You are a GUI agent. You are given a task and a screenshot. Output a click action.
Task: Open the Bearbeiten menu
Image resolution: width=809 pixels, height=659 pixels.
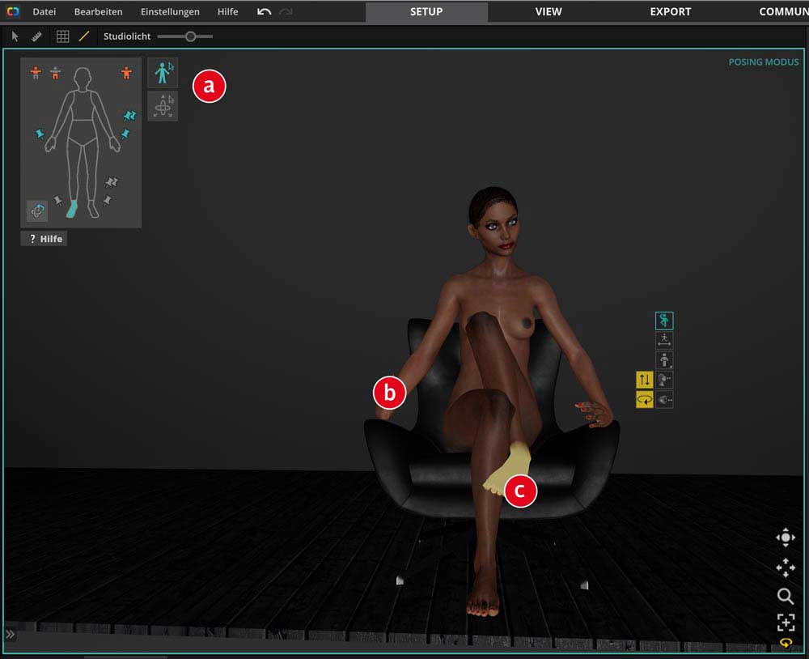click(x=98, y=11)
